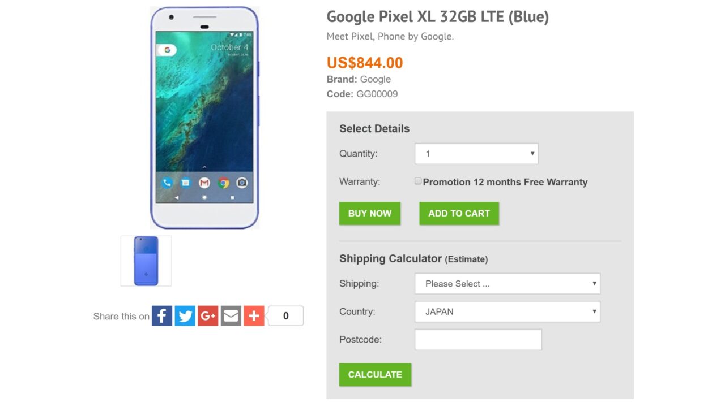
Task: Click the US$844.00 price
Action: (365, 63)
